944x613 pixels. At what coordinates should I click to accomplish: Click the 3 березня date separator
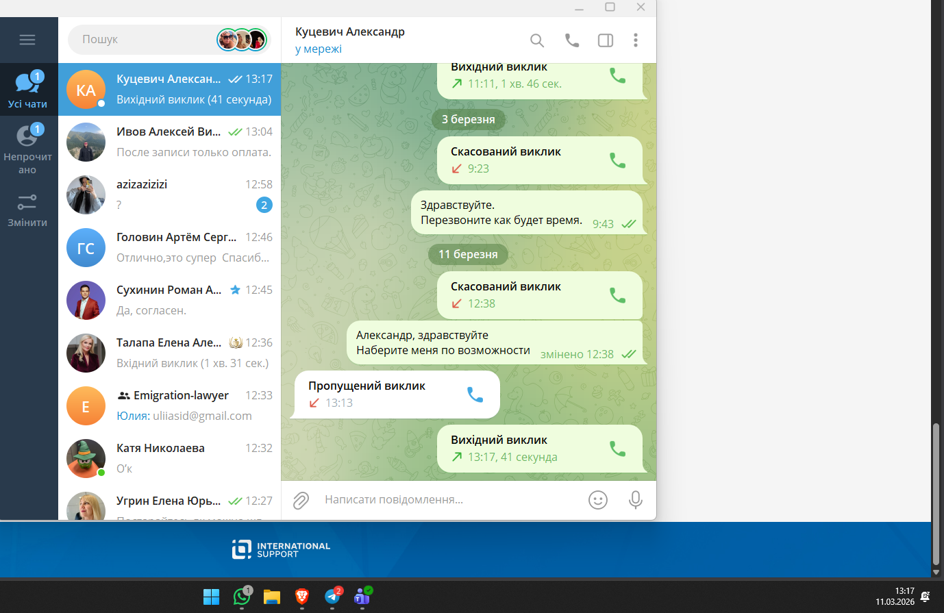click(x=469, y=119)
